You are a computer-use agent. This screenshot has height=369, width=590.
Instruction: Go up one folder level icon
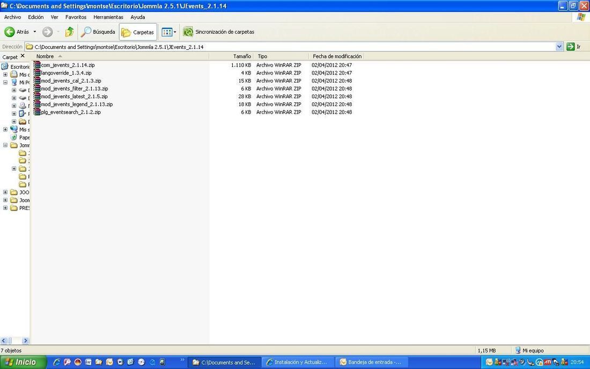tap(69, 32)
